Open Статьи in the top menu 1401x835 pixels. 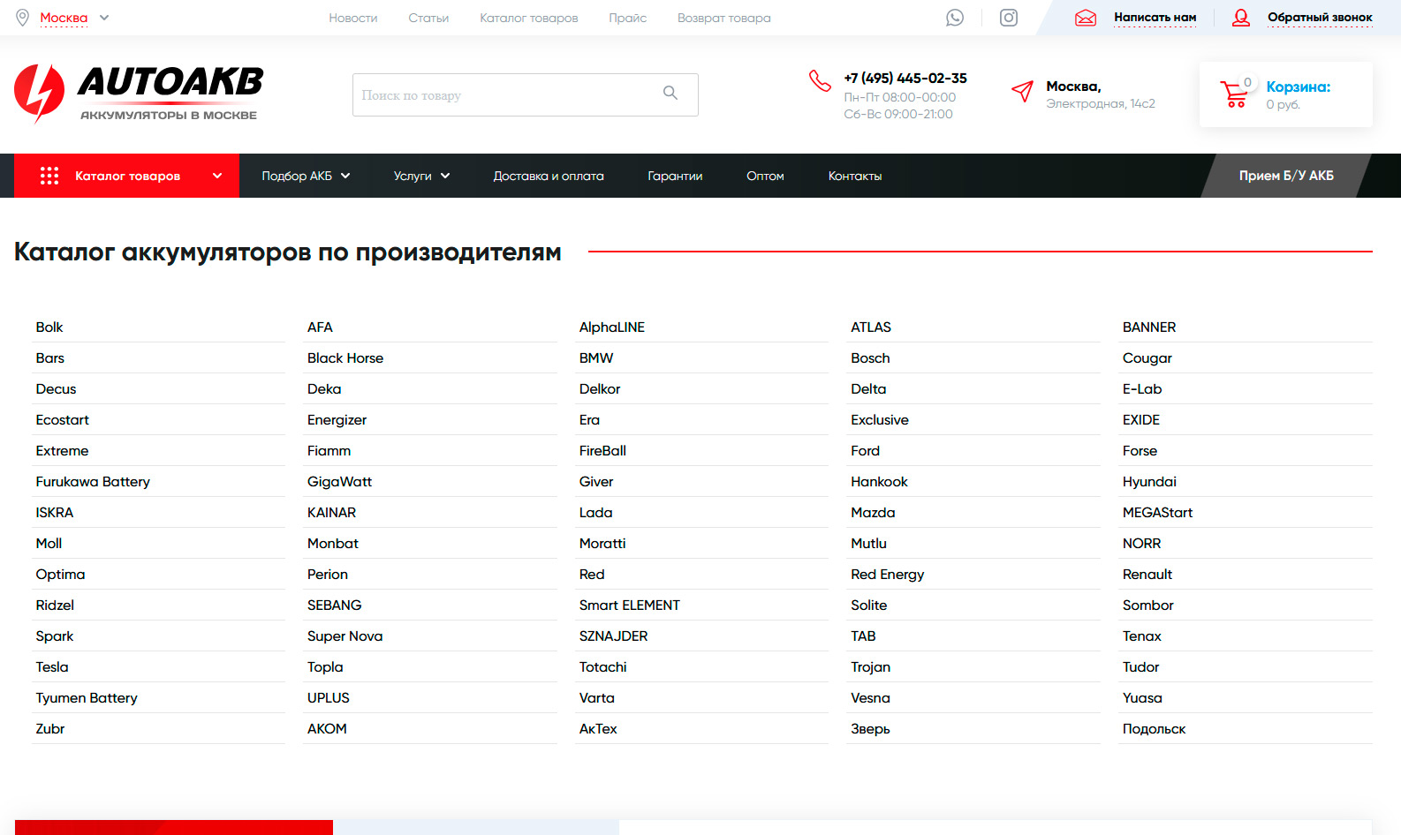click(x=428, y=18)
